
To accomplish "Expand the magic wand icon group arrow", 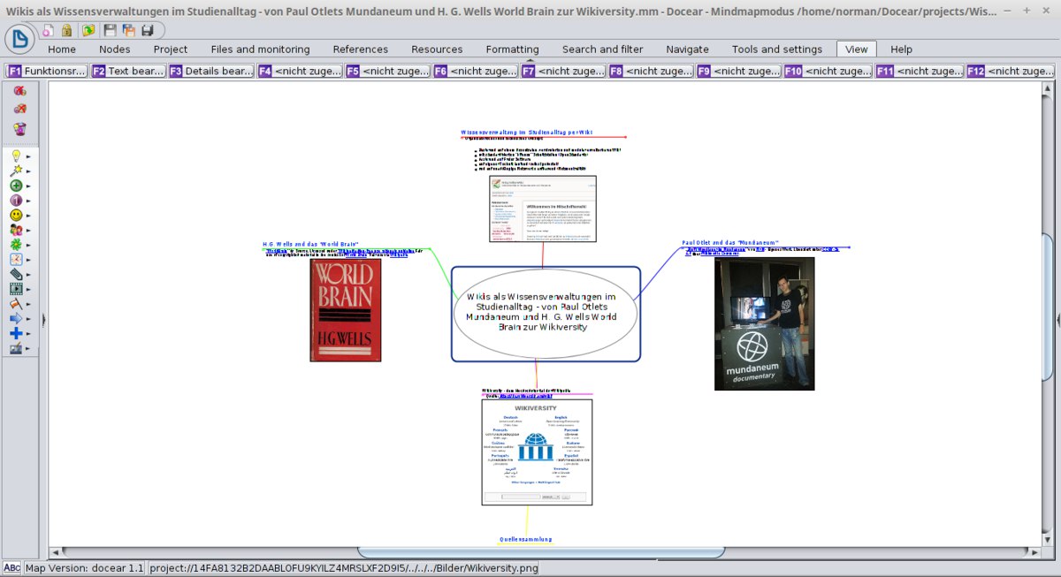I will (x=28, y=171).
